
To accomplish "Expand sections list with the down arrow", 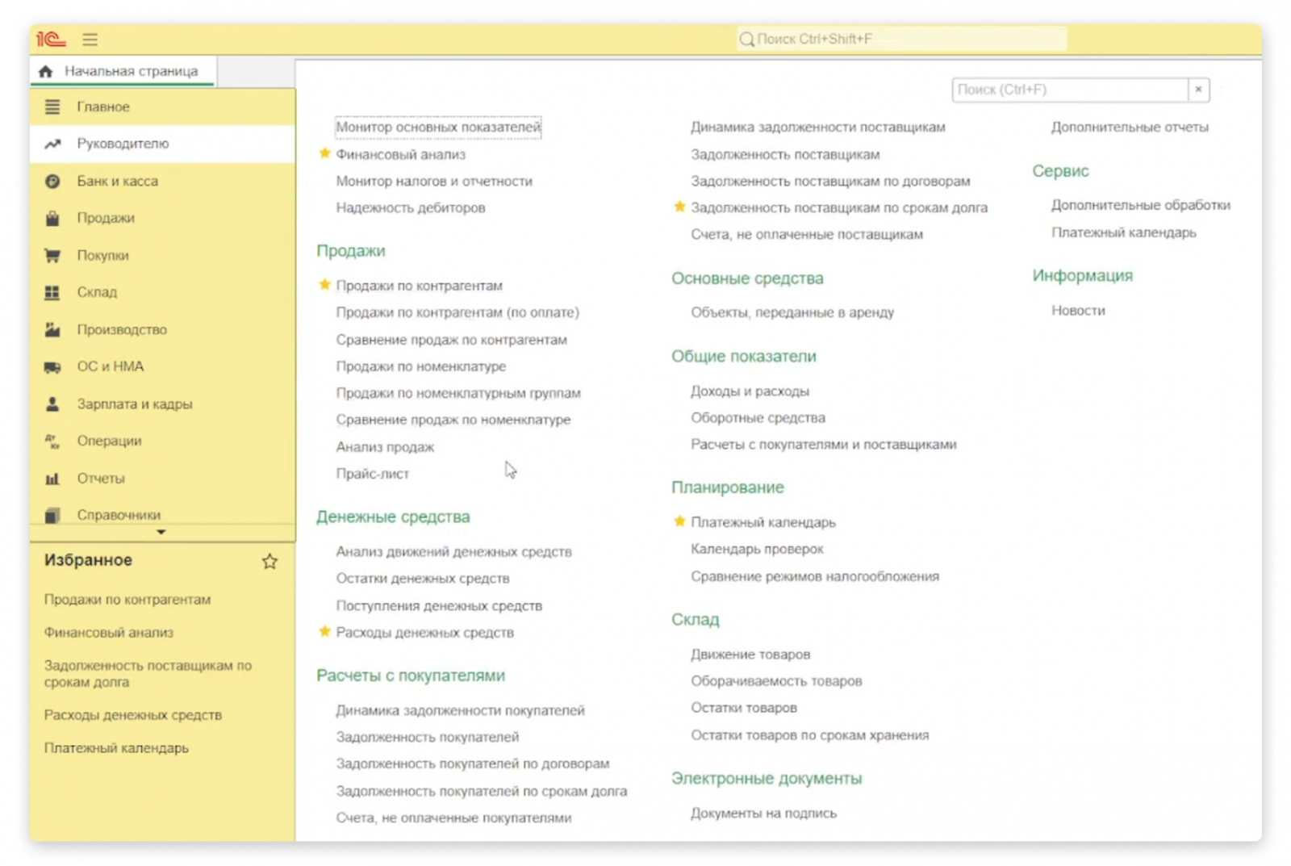I will (161, 532).
